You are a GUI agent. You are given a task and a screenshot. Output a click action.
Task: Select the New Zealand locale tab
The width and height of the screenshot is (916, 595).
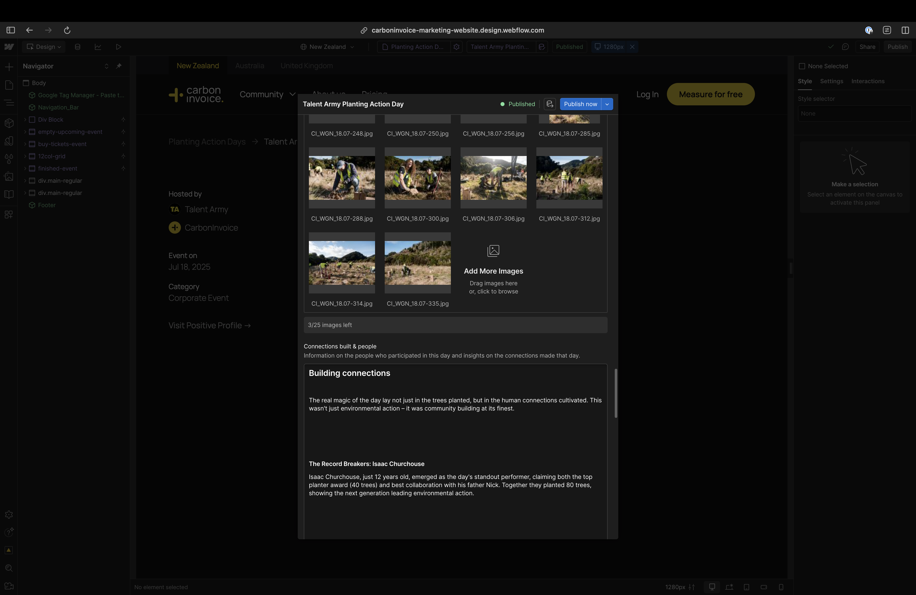[x=198, y=66]
